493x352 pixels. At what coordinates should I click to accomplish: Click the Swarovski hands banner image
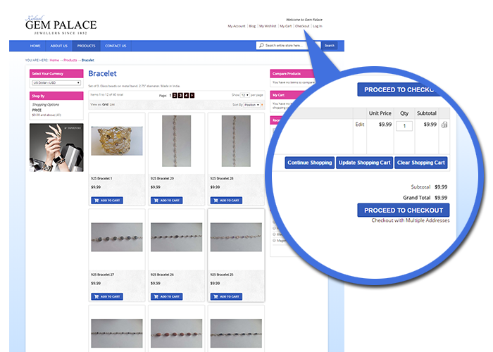click(x=56, y=147)
